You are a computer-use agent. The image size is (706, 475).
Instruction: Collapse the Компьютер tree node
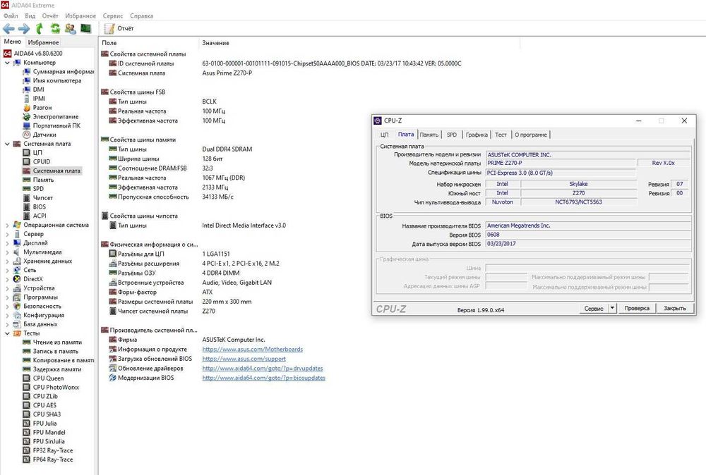pos(7,63)
